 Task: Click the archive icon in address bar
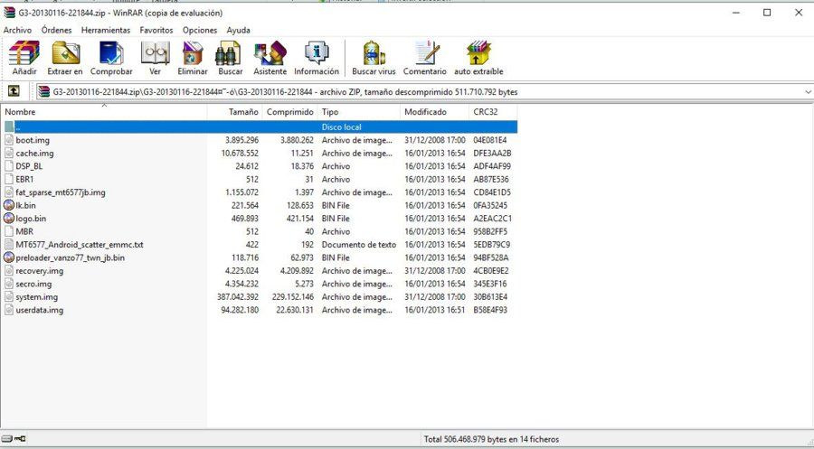44,92
